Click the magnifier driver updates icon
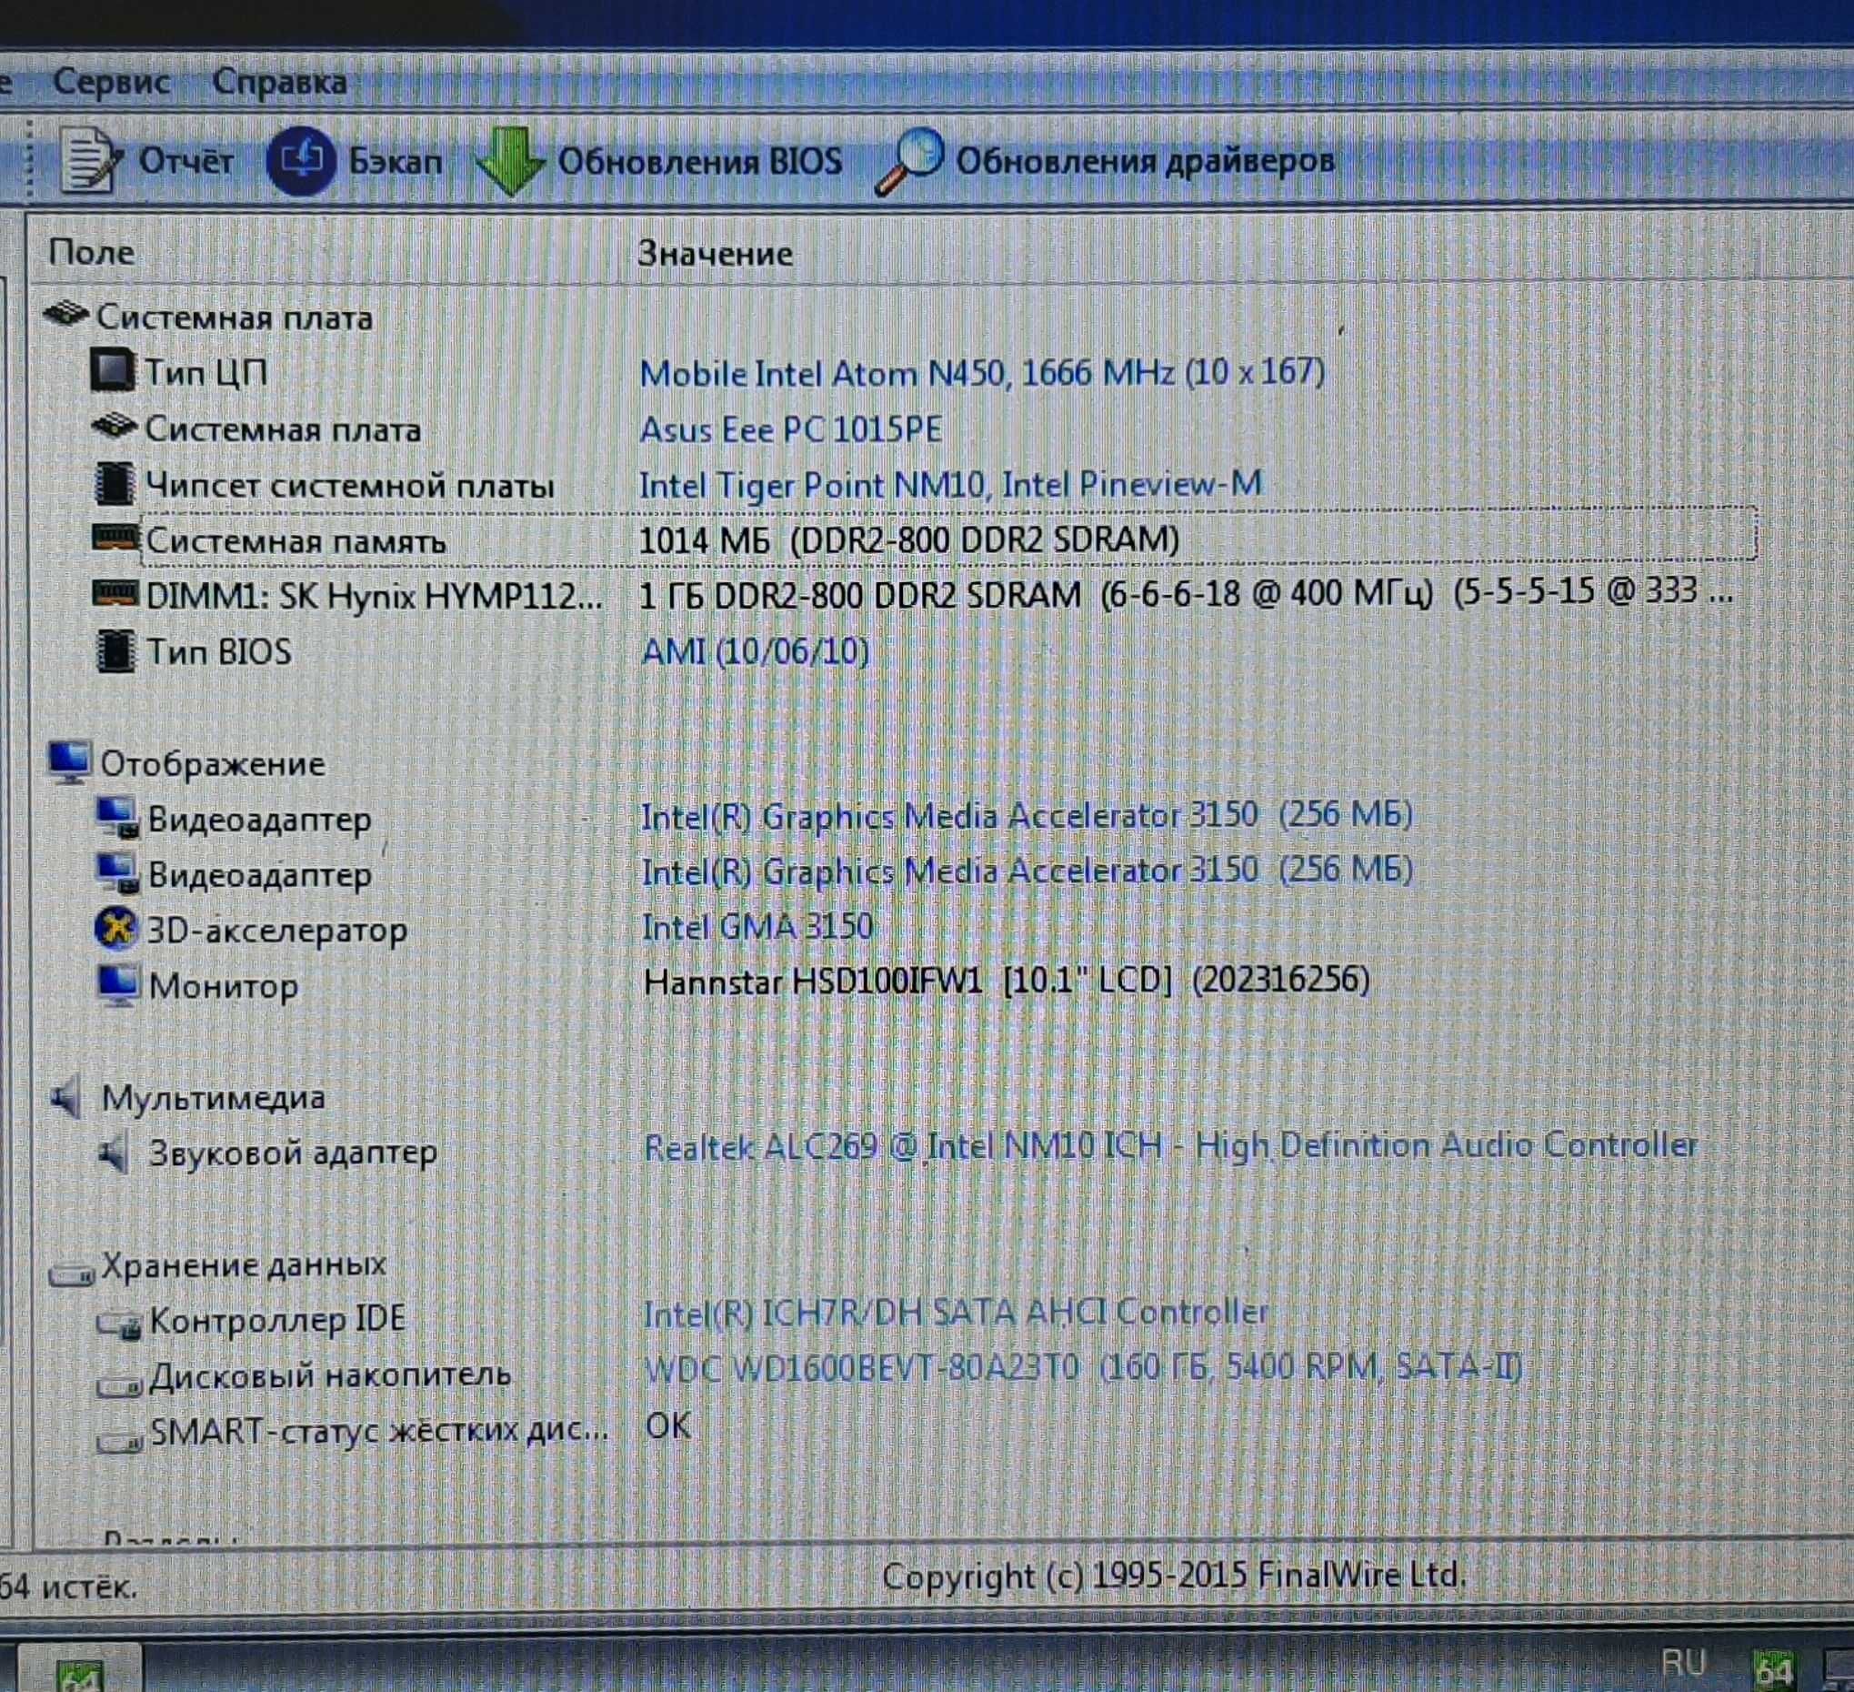The height and width of the screenshot is (1692, 1854). tap(909, 162)
